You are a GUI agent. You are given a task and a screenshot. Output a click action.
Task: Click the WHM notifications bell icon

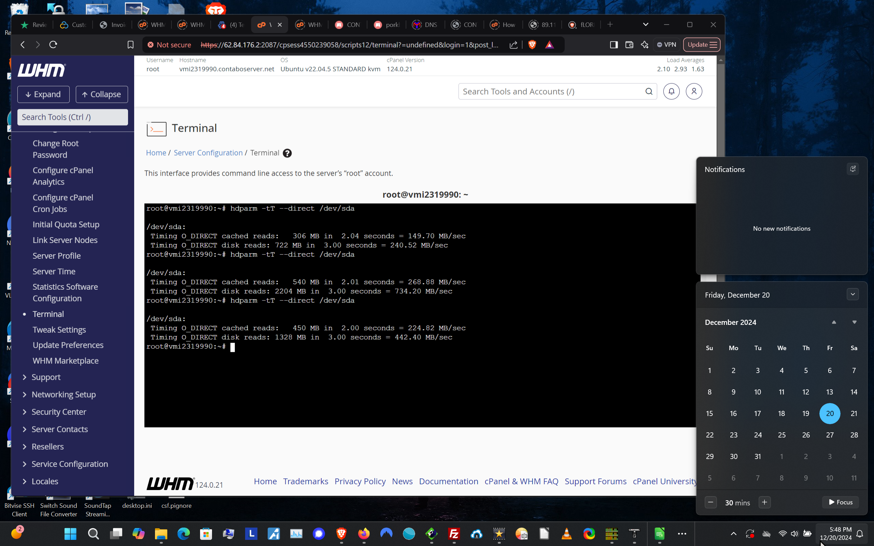671,91
